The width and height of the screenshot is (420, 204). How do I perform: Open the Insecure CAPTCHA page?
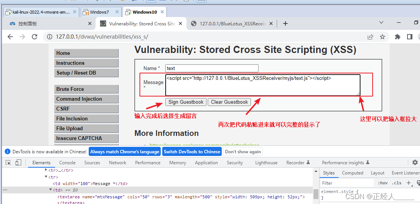86,138
